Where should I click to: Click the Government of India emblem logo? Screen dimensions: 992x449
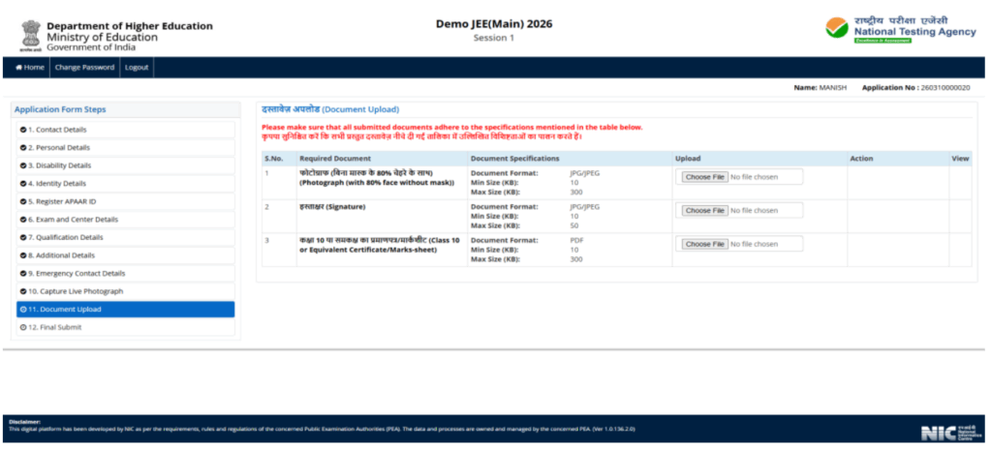pos(30,36)
